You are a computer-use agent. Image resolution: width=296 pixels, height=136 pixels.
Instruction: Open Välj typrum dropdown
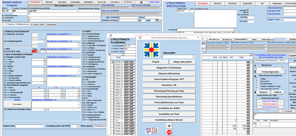[283, 69]
